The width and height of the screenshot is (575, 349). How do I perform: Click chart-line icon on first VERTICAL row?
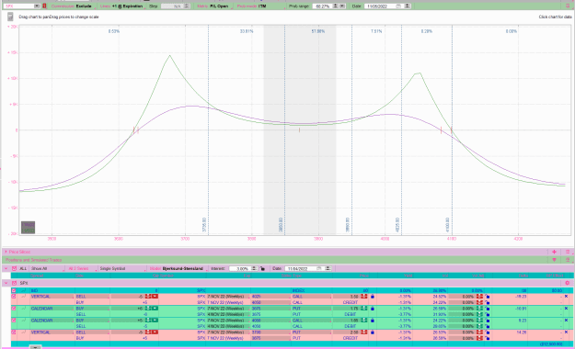24,297
